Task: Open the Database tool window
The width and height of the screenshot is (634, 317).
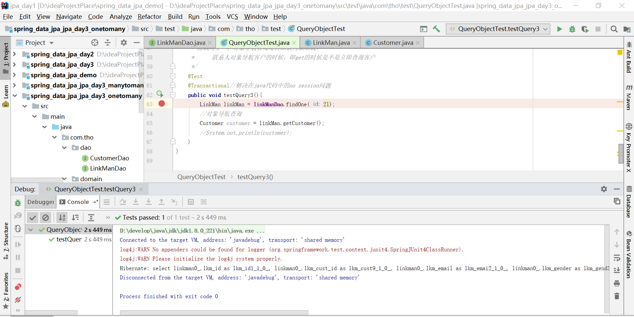Action: point(629,202)
